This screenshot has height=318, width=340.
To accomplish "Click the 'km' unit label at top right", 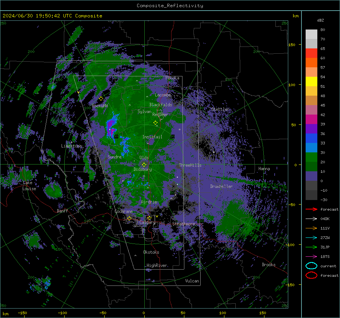I will [295, 16].
